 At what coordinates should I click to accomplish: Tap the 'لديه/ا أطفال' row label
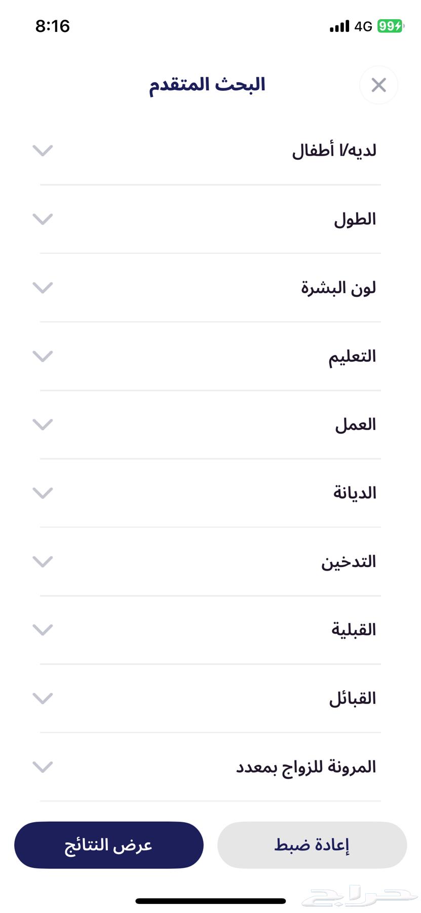click(x=334, y=151)
